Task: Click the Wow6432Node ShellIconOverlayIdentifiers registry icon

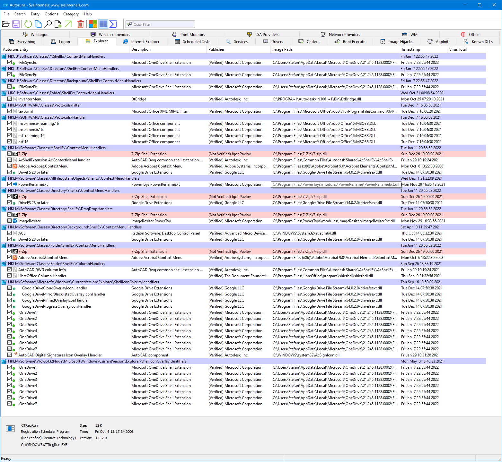Action: (x=4, y=361)
